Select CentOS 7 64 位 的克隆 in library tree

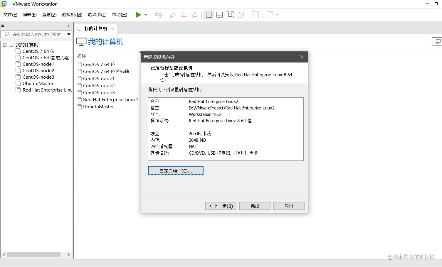[x=46, y=58]
